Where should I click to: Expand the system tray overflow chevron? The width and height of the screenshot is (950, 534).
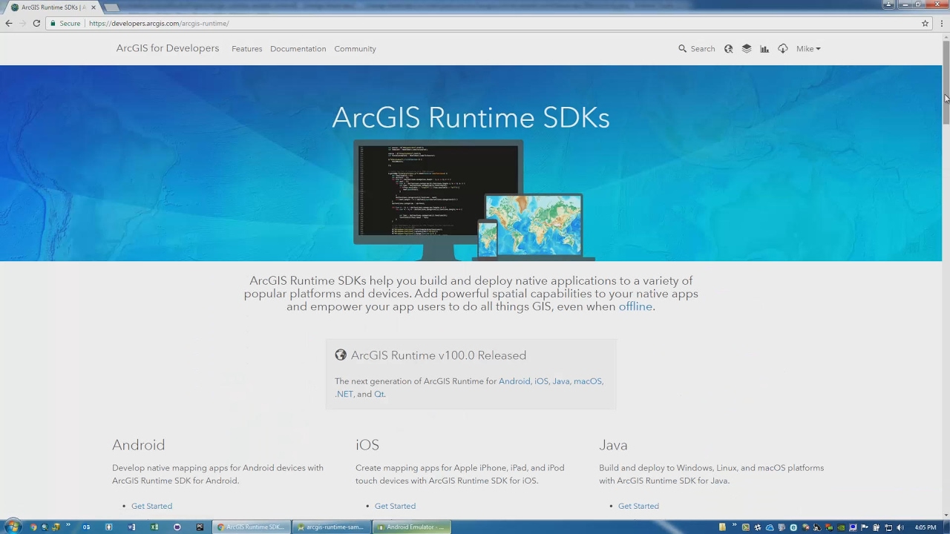734,525
